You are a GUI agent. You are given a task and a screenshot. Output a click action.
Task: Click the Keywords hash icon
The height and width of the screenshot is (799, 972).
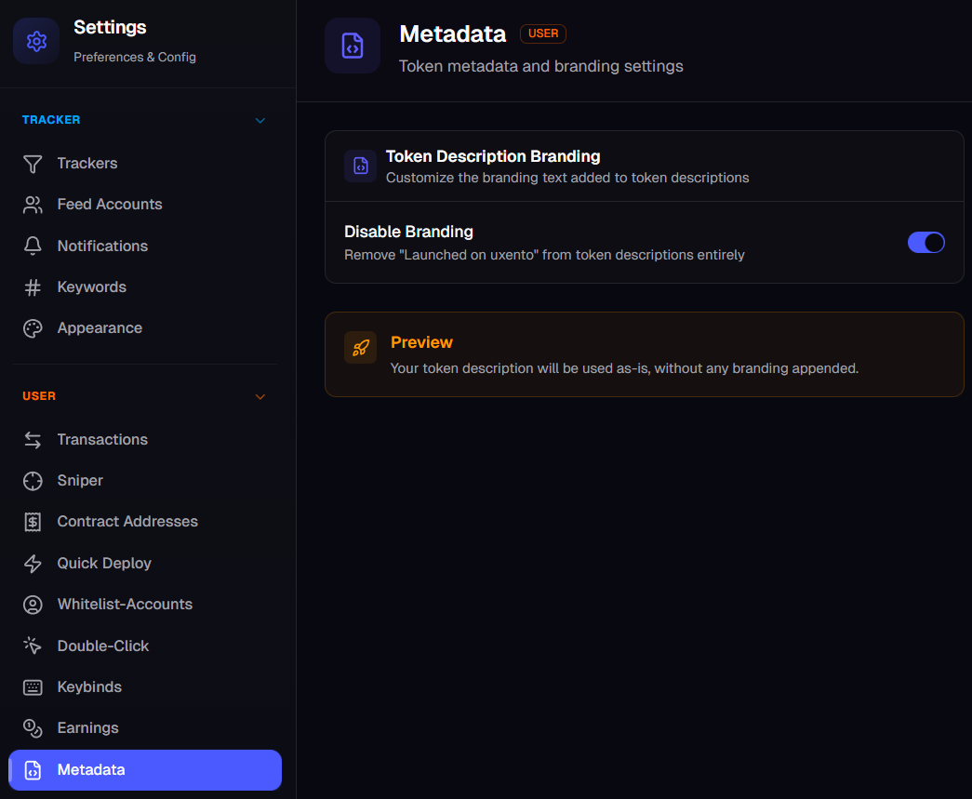[33, 287]
